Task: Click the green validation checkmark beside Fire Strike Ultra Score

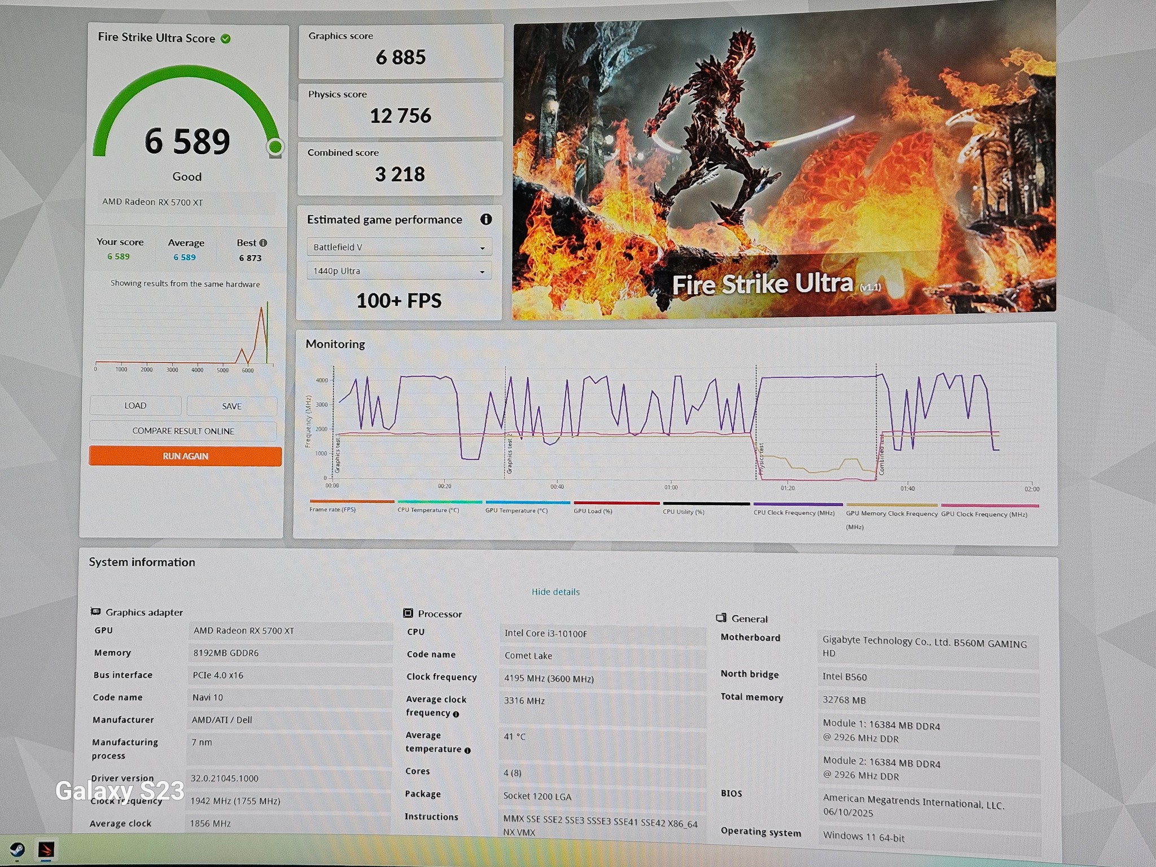Action: (x=226, y=39)
